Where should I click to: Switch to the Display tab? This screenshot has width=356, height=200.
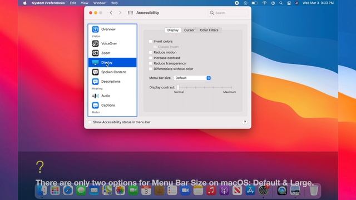[x=173, y=30]
